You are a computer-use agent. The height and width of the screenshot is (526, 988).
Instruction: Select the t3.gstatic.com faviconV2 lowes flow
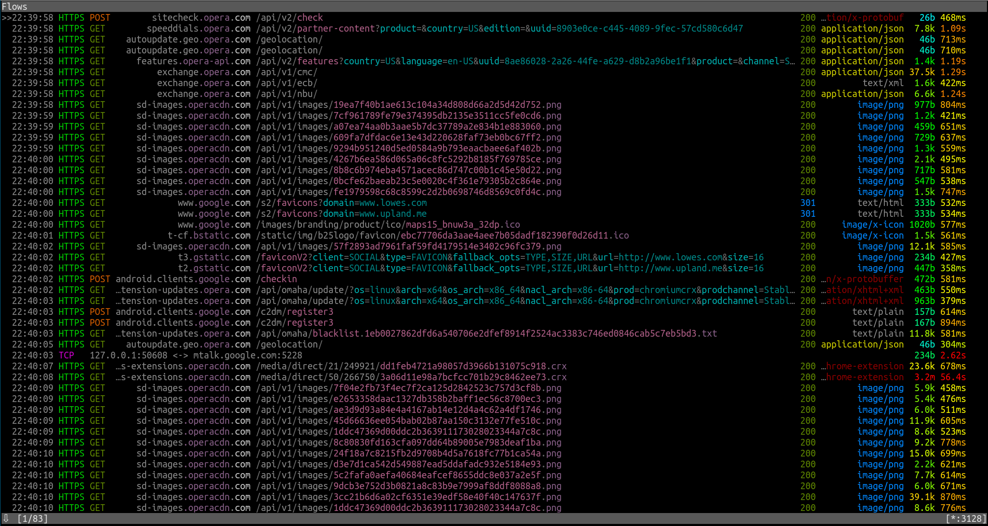[x=494, y=257]
